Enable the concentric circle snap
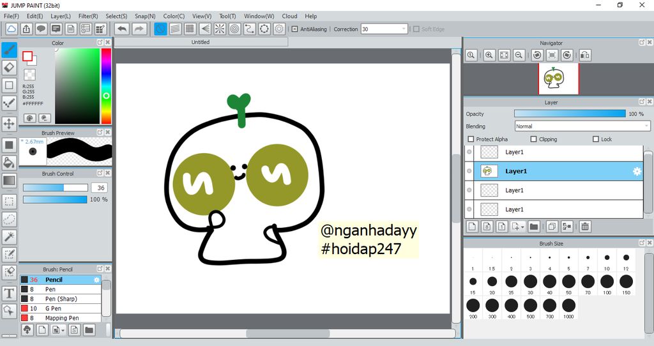Image resolution: width=654 pixels, height=346 pixels. pyautogui.click(x=235, y=29)
